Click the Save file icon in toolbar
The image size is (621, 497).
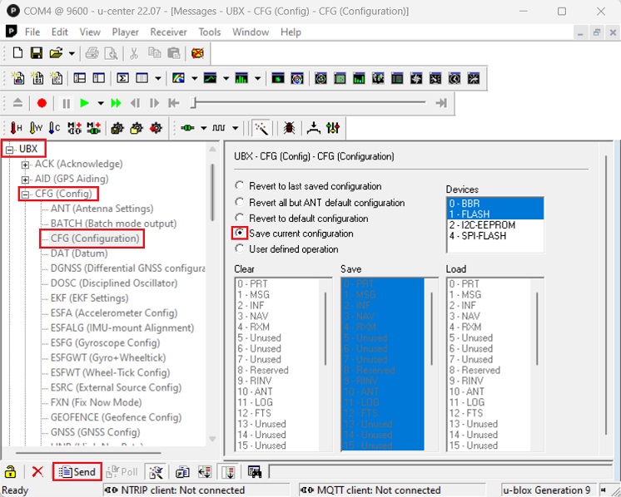37,53
